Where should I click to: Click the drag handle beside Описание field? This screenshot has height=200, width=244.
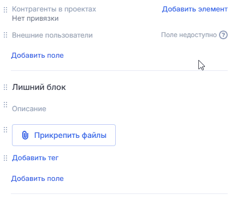click(x=5, y=105)
